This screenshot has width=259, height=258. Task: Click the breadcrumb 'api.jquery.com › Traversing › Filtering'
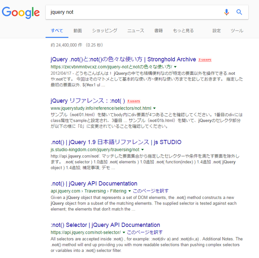coord(88,191)
